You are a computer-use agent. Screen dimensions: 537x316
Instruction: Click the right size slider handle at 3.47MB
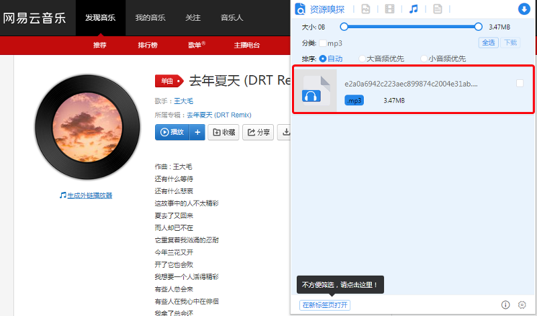[x=479, y=27]
